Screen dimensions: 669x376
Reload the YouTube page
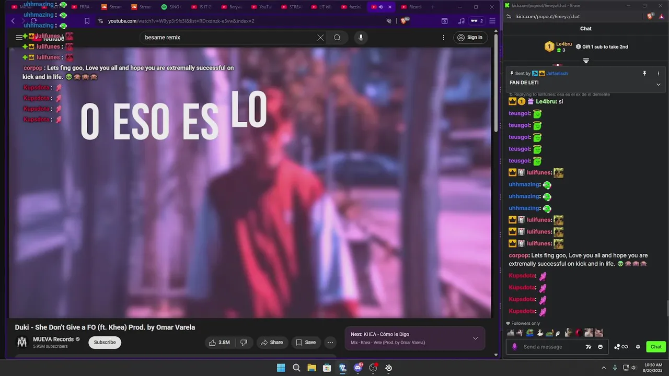click(34, 21)
